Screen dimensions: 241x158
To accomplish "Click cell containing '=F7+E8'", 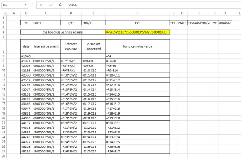I will point(138,61).
